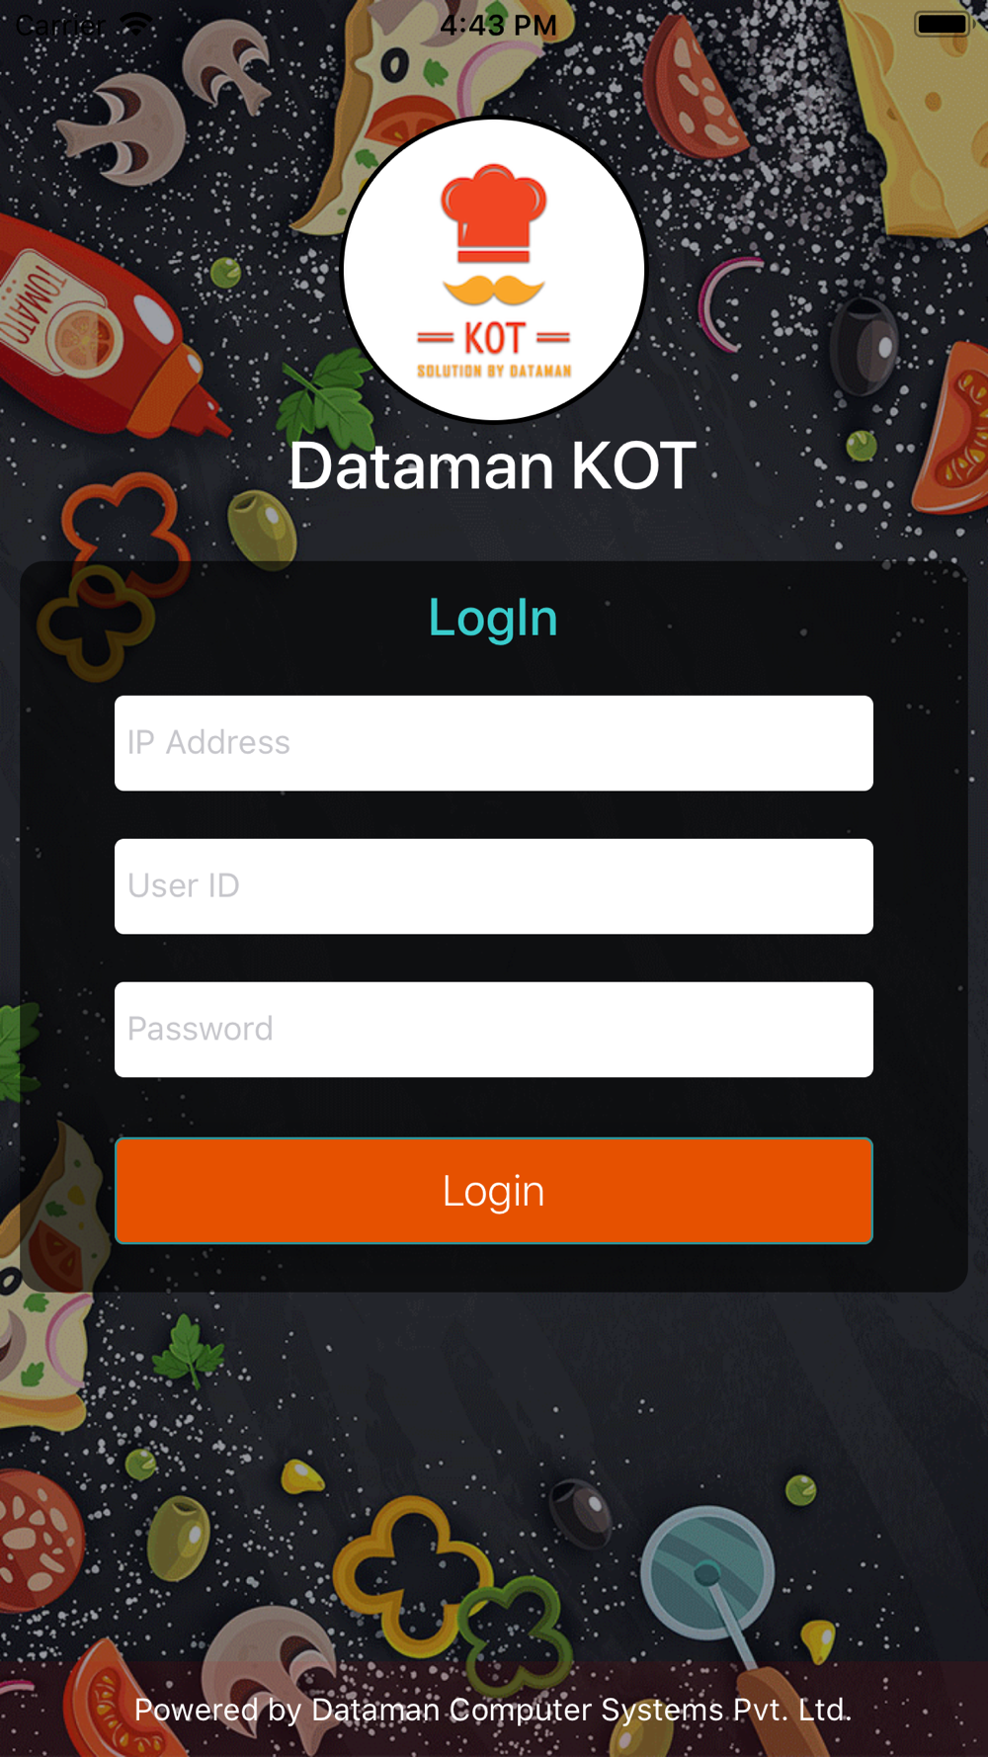Click into the Password field
This screenshot has height=1757, width=988.
coord(494,1030)
